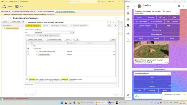Uncheck Дней с последнего события checkbox
The width and height of the screenshot is (187, 105).
pos(28,51)
